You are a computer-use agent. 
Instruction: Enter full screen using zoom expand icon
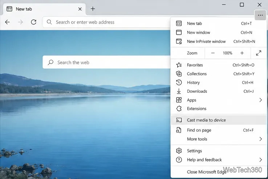259,53
